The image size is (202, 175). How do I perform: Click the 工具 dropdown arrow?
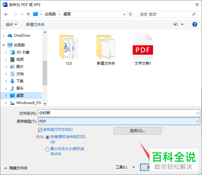134,167
